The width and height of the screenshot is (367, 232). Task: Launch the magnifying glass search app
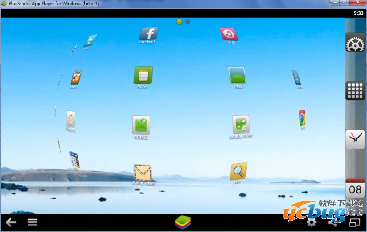(x=238, y=171)
